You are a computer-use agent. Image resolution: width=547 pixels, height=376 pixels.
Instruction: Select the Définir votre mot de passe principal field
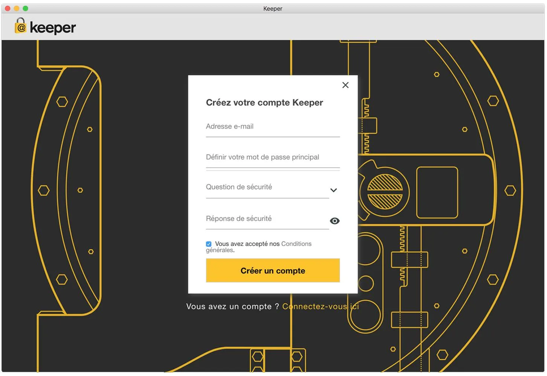point(273,158)
